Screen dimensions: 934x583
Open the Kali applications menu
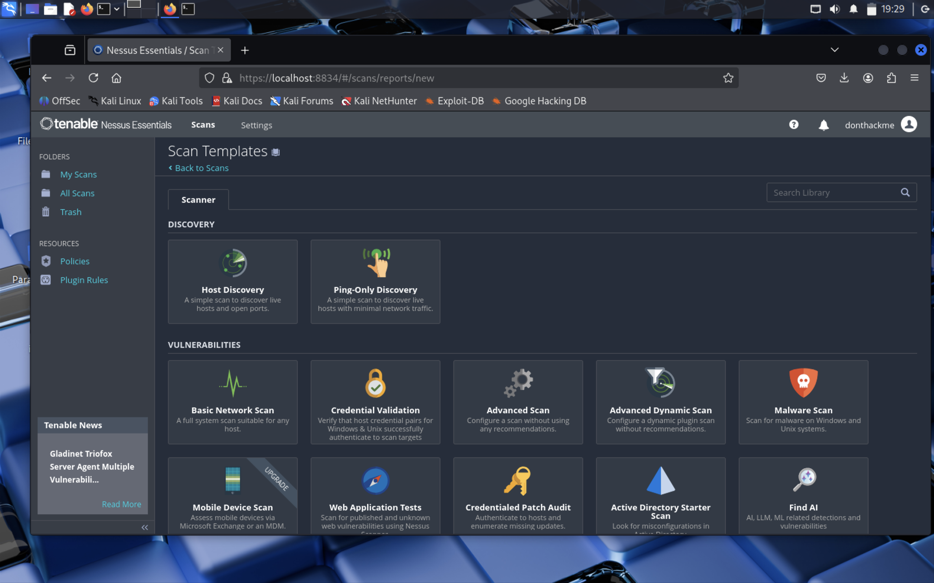(9, 9)
